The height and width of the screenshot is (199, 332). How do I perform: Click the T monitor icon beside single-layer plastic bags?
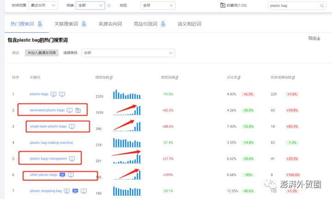(72, 126)
